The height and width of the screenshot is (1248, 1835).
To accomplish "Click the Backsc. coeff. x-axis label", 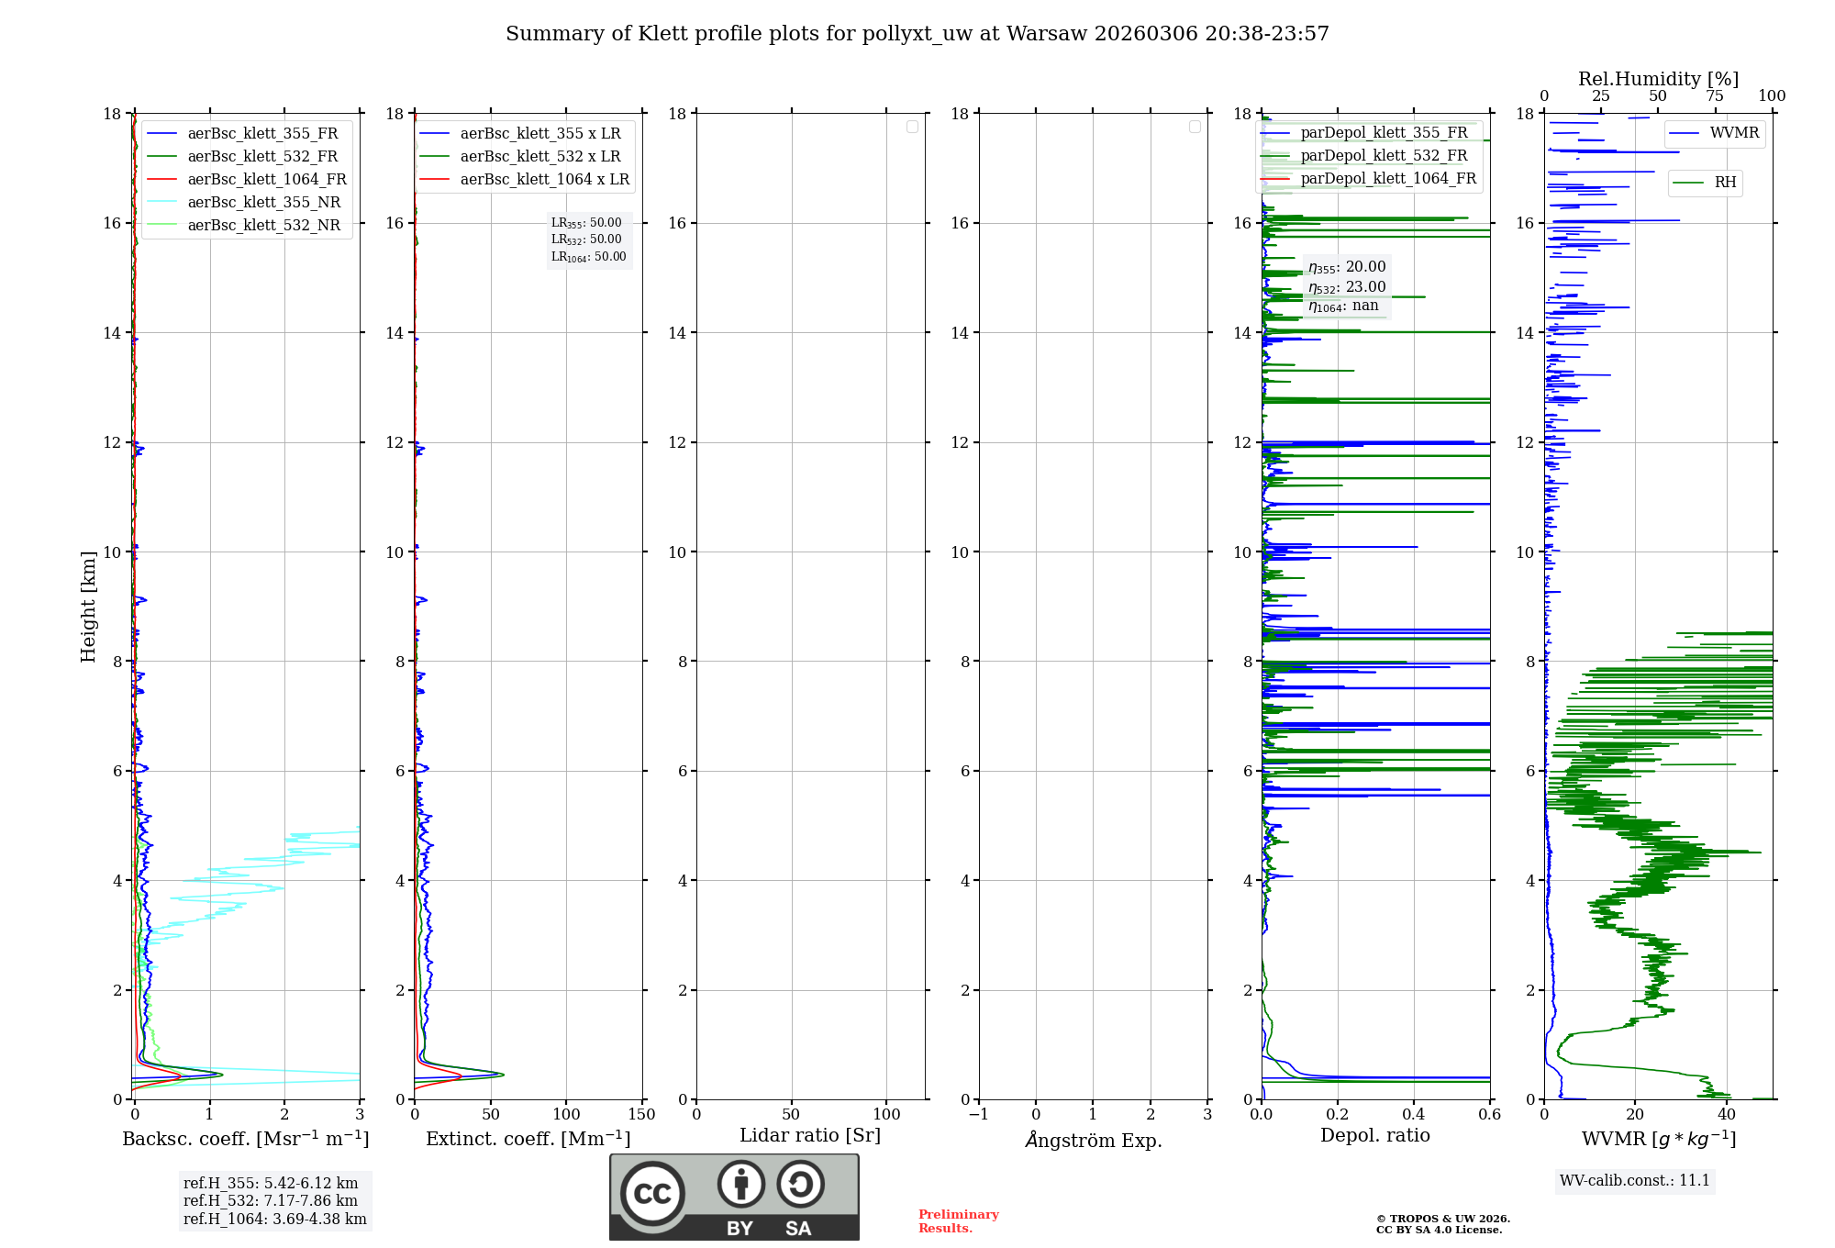I will point(245,1139).
